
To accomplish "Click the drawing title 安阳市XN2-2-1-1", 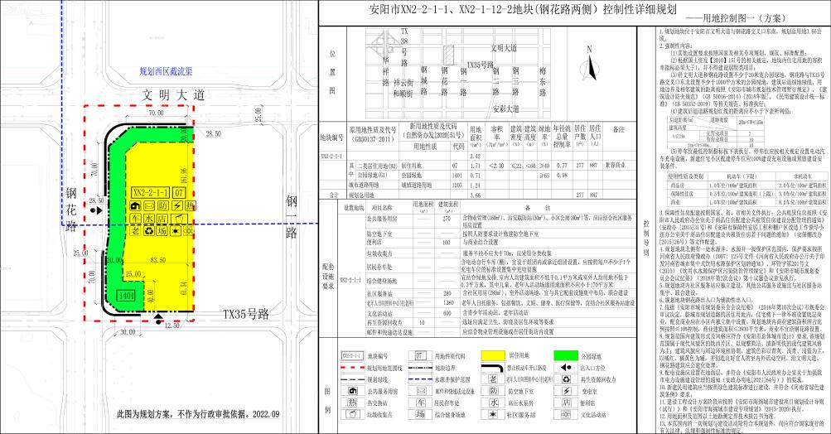I will pyautogui.click(x=523, y=10).
